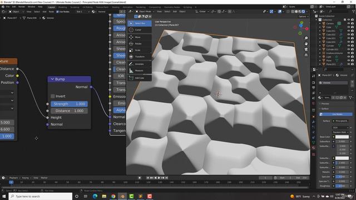This screenshot has height=200, width=356.
Task: Collapse the Bump node with its chevron
Action: tap(52, 79)
